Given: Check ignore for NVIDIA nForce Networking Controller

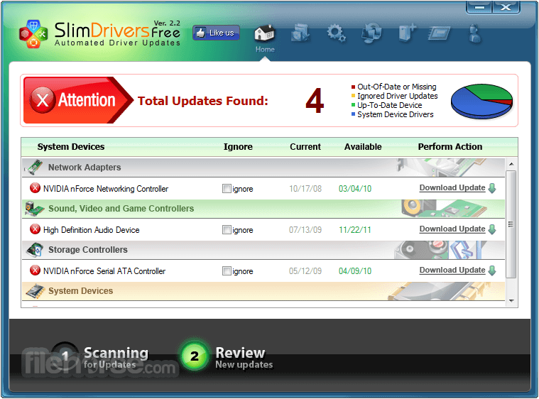Looking at the screenshot, I should click(227, 188).
